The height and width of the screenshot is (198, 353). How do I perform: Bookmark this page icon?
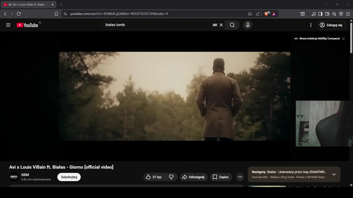56,14
